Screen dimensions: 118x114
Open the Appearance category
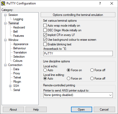tap(21, 44)
